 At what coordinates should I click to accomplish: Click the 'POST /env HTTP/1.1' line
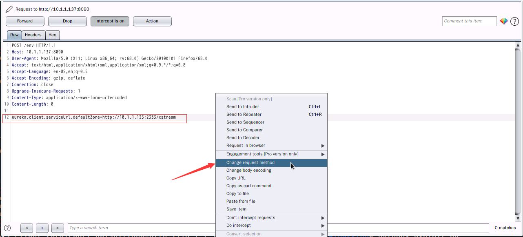coord(33,45)
